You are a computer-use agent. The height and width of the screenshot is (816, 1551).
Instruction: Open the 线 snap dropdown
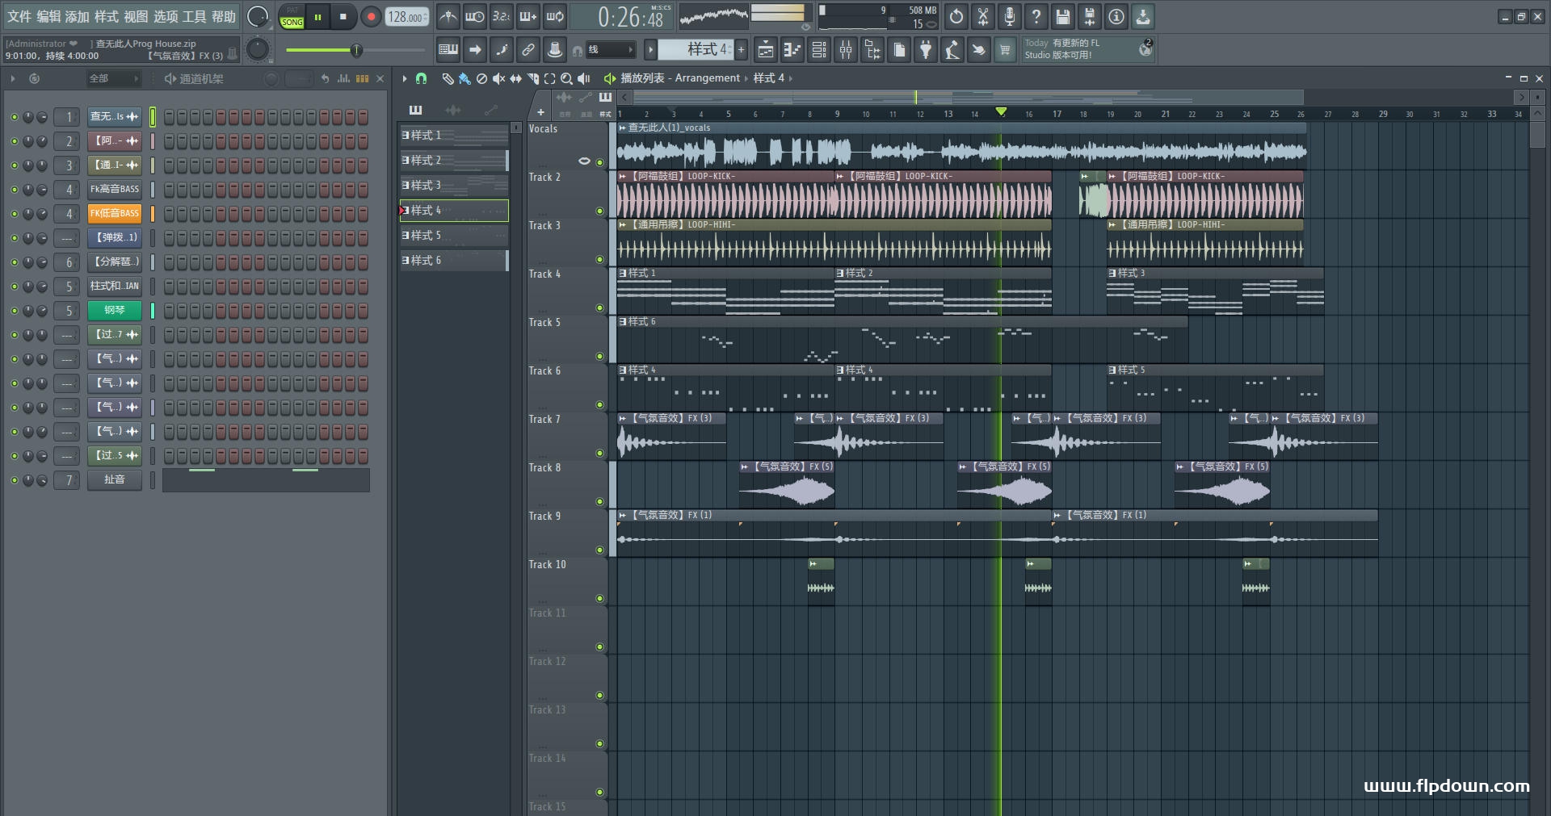[610, 50]
